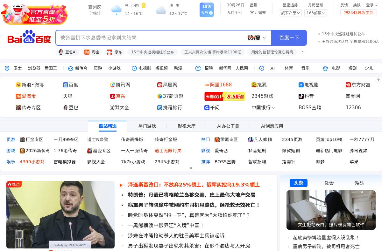Open 37新页游 site icon
The height and width of the screenshot is (251, 382).
(x=160, y=96)
